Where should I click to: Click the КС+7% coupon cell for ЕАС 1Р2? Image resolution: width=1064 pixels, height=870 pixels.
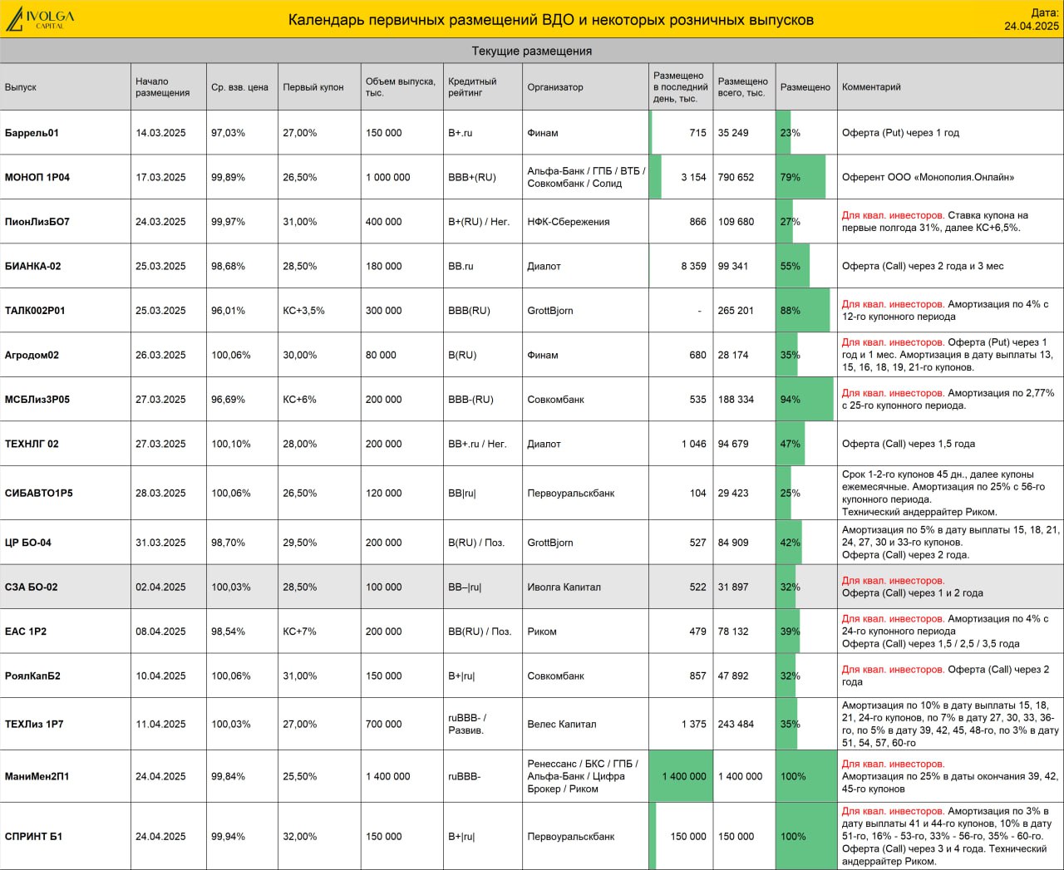coord(300,632)
